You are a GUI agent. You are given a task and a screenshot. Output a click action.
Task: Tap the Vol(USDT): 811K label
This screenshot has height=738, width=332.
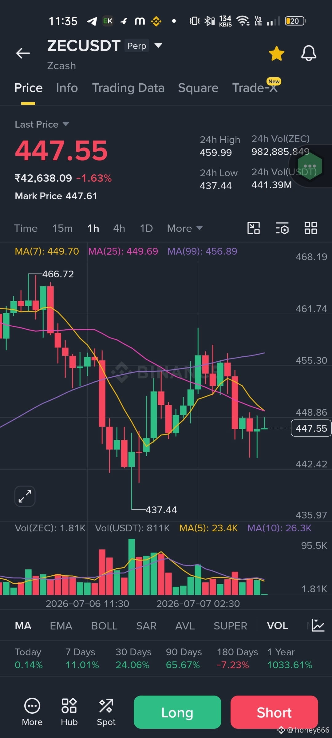[x=132, y=528]
